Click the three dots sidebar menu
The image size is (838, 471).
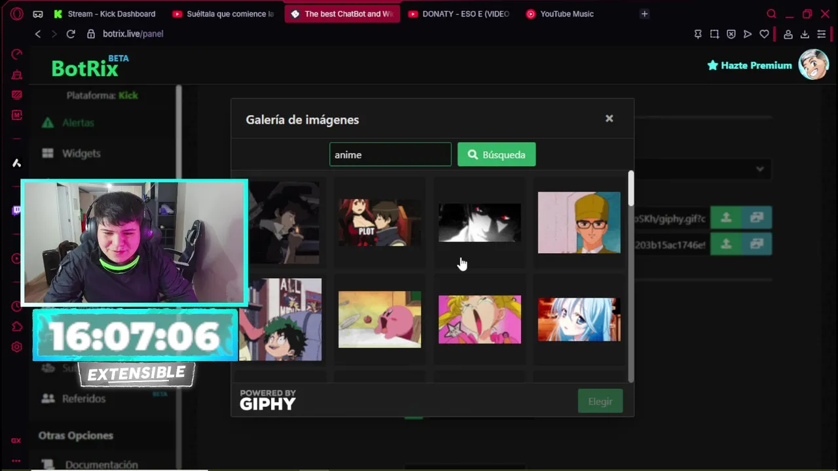coord(17,461)
